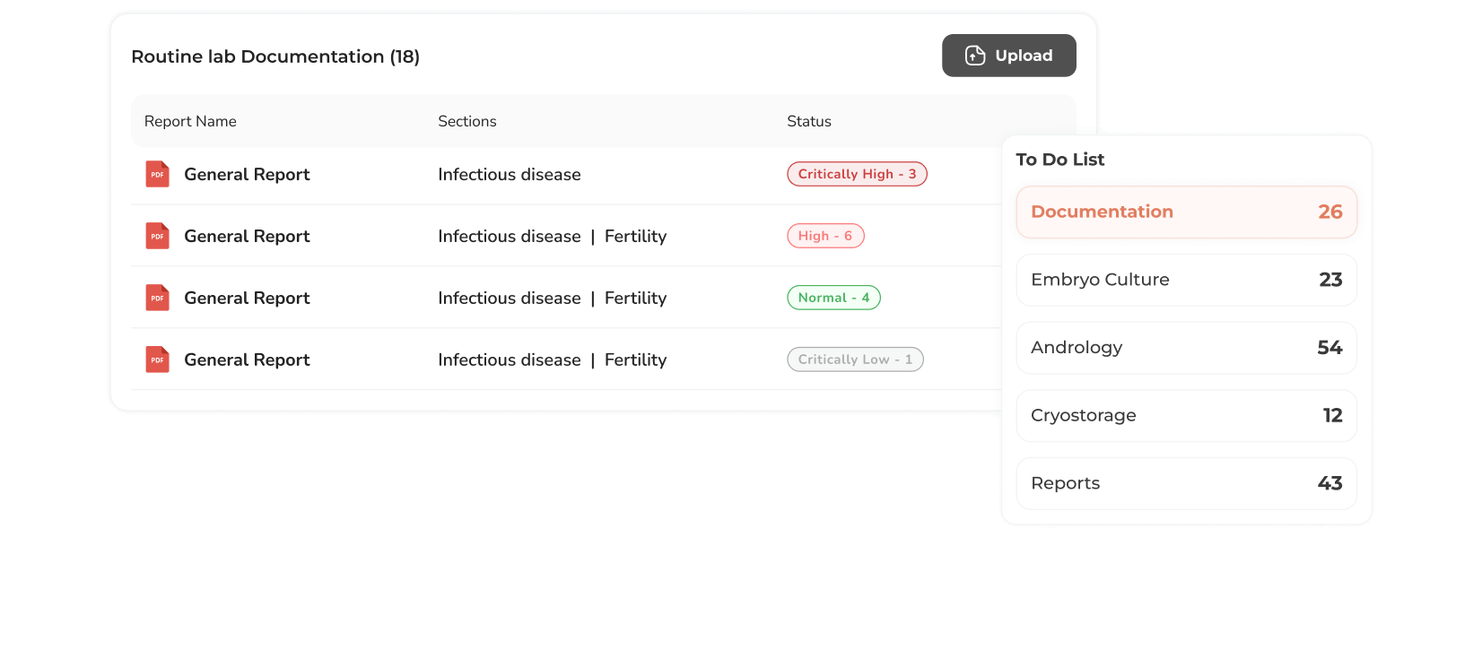Click the Critically Low - 1 status badge
The image size is (1482, 667).
(x=855, y=359)
